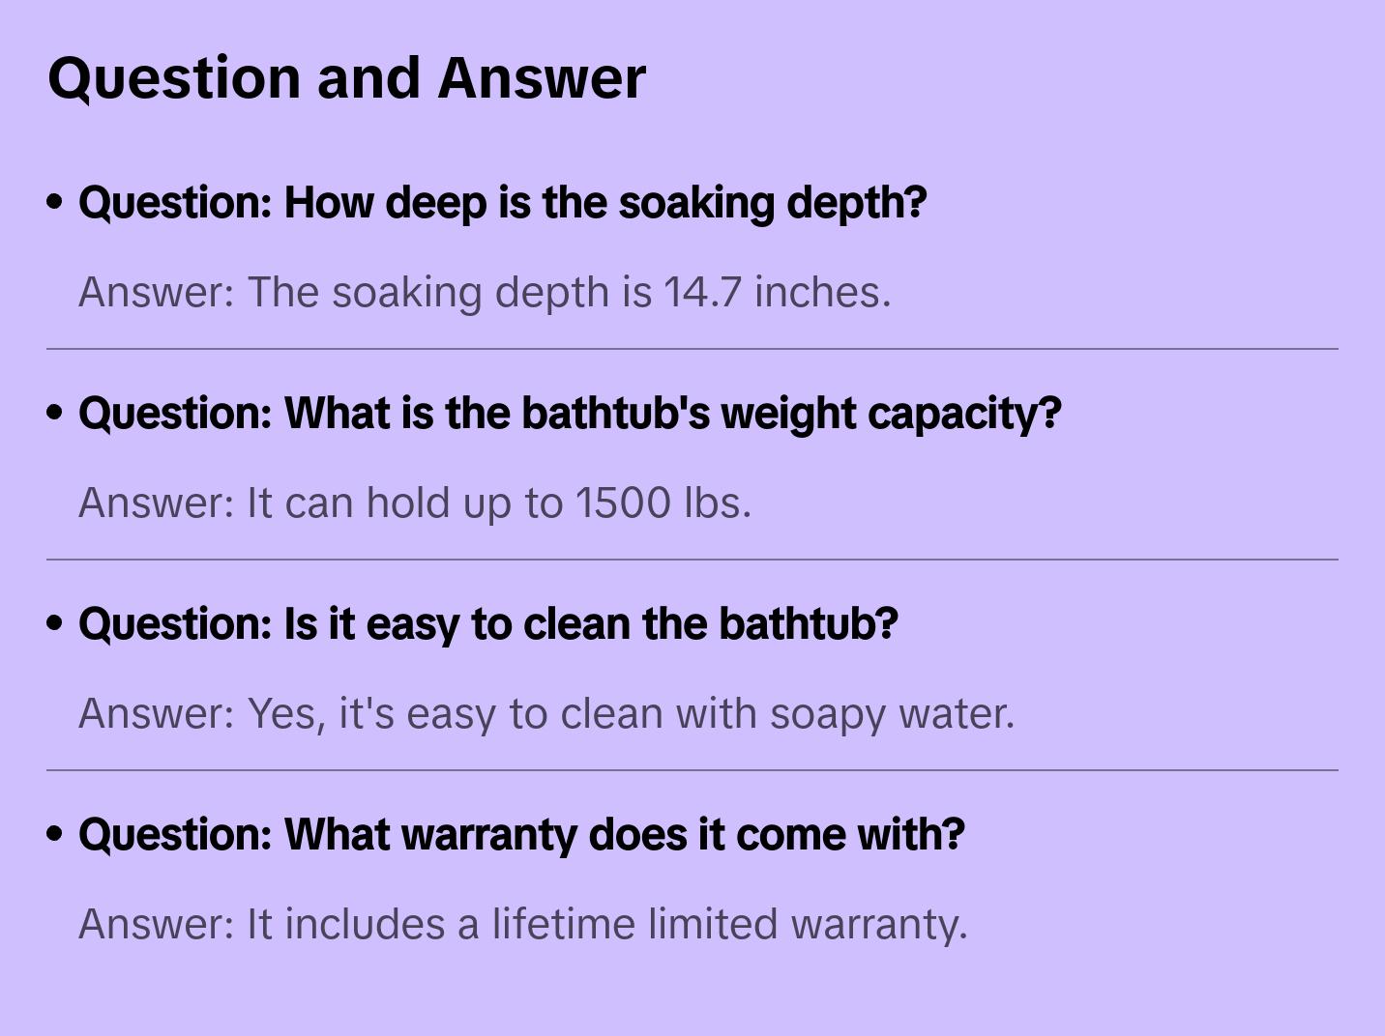1385x1036 pixels.
Task: Click the "Answer:" label below the weight capacity question
Action: tap(157, 503)
